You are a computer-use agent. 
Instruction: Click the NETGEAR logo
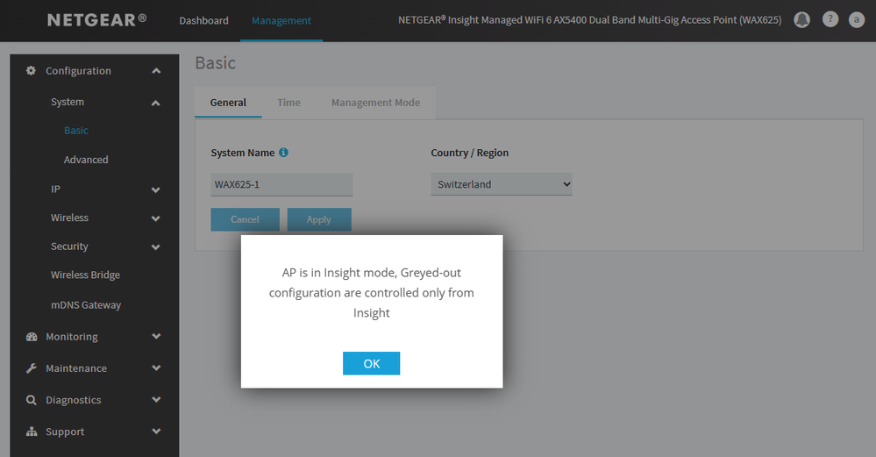click(96, 20)
